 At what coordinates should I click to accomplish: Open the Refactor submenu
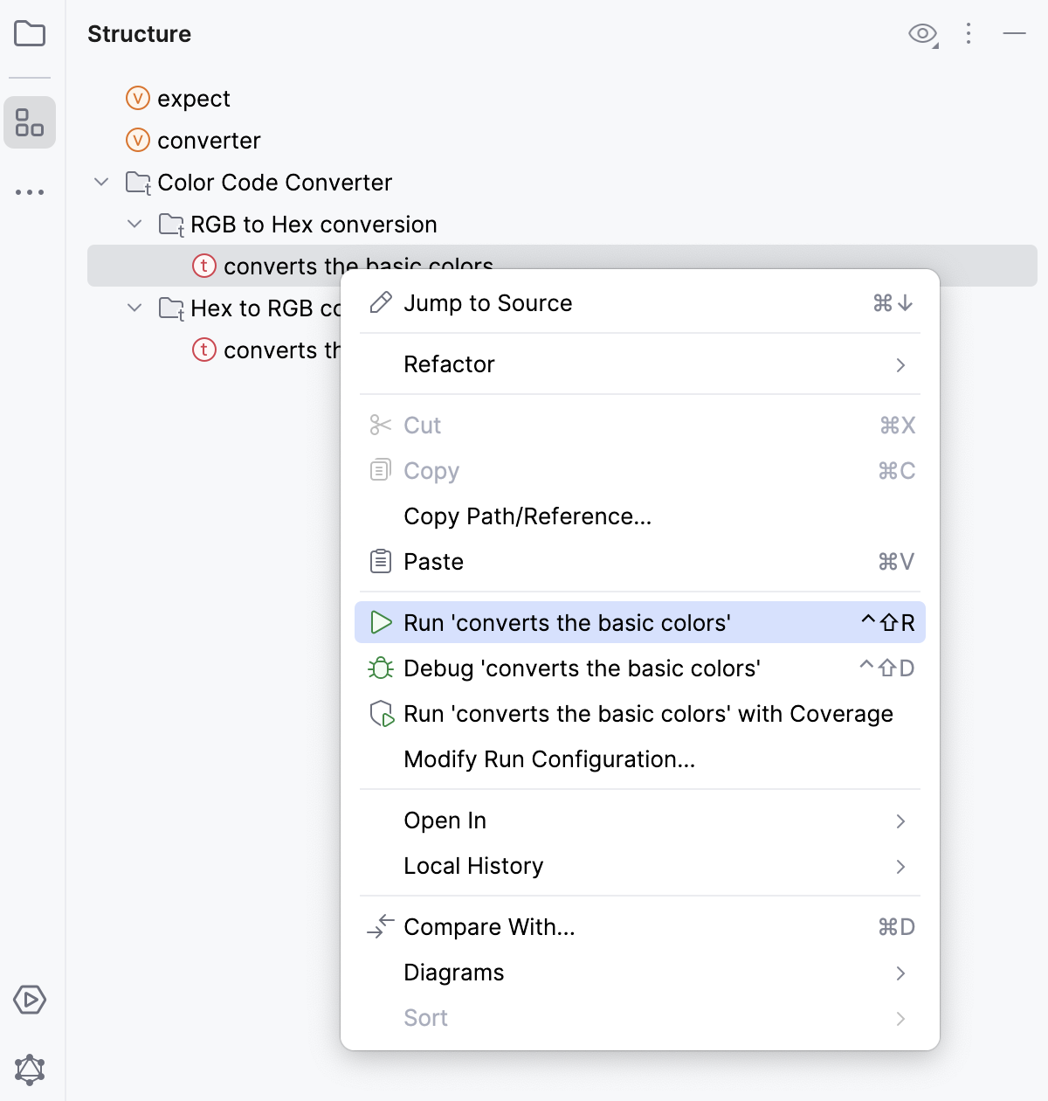(x=449, y=364)
